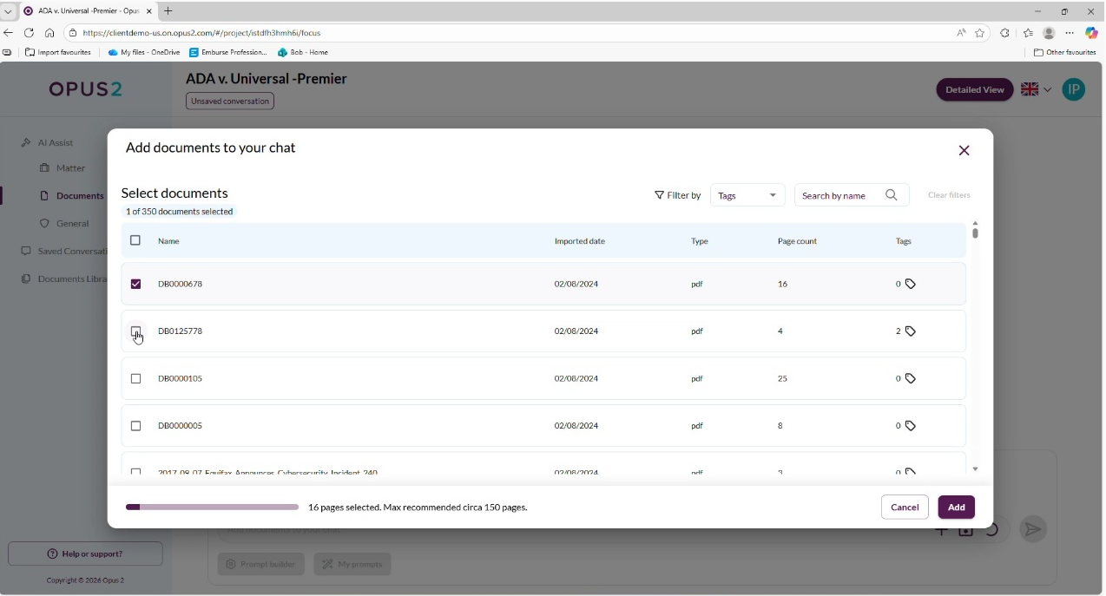The height and width of the screenshot is (596, 1106).
Task: Open the ADA v. Universal browser tab
Action: (85, 11)
